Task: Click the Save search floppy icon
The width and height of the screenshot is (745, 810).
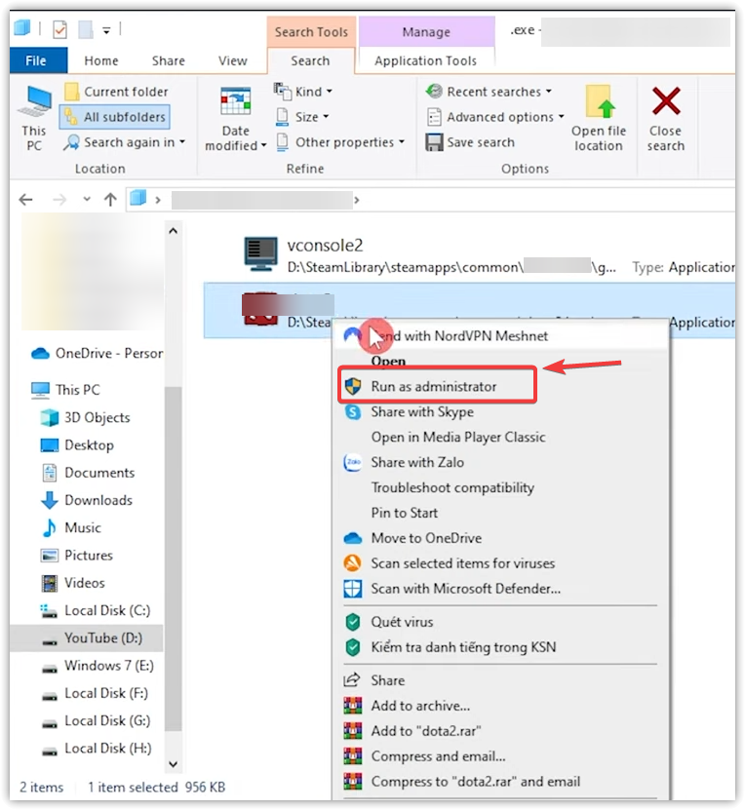Action: pyautogui.click(x=435, y=142)
